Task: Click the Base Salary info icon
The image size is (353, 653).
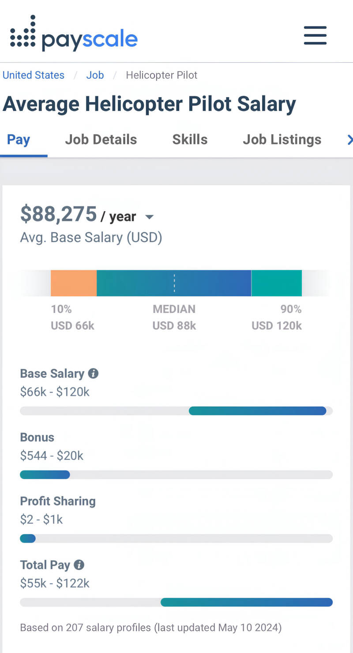Action: (x=93, y=373)
